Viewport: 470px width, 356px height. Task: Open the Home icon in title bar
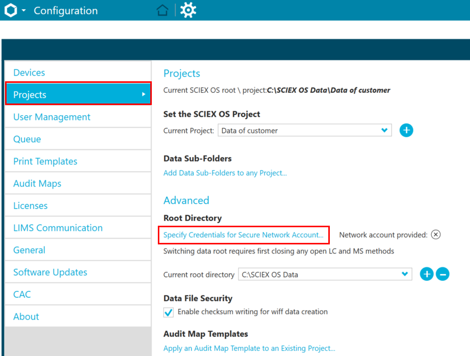click(162, 10)
